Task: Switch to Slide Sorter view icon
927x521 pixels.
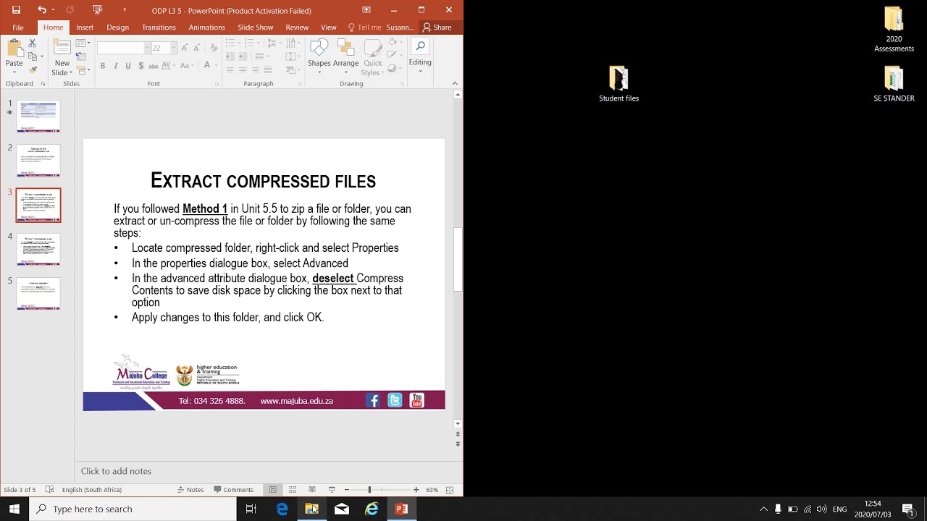Action: 293,490
